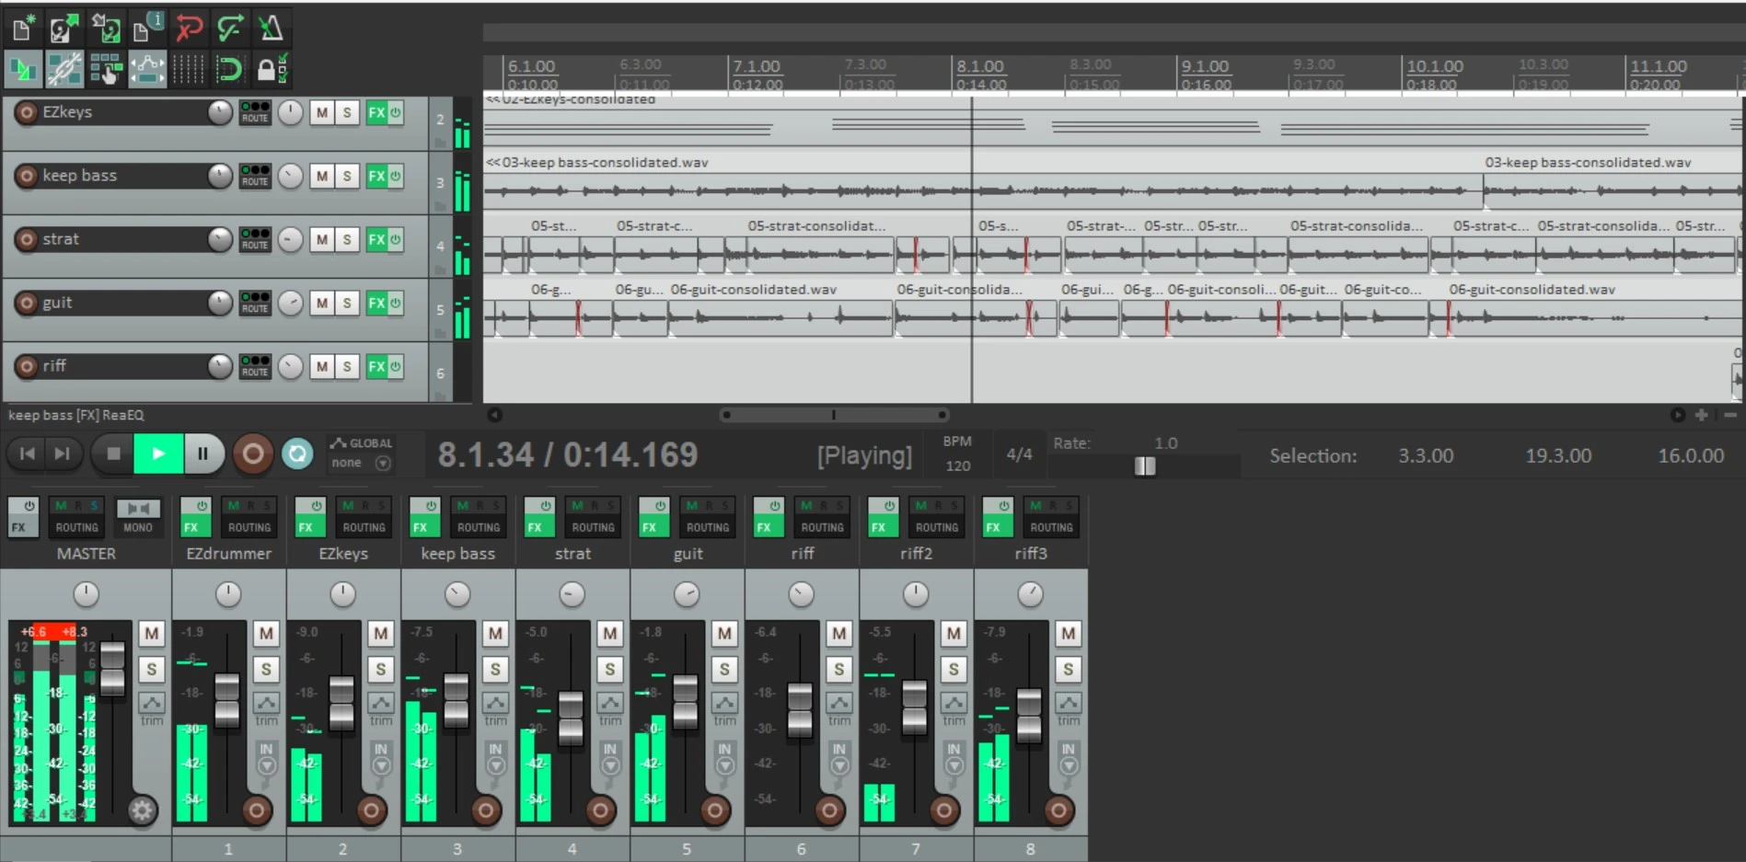Viewport: 1746px width, 862px height.
Task: Click the BPM tempo field
Action: (957, 465)
